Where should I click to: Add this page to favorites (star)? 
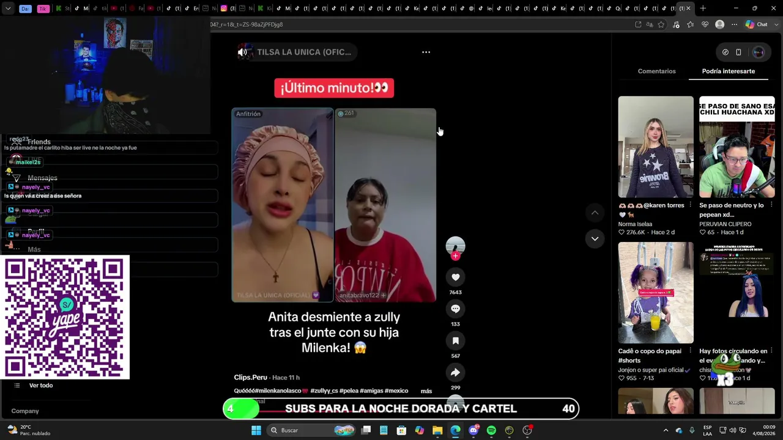661,24
